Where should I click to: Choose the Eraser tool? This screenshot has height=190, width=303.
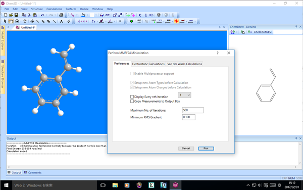[69, 21]
